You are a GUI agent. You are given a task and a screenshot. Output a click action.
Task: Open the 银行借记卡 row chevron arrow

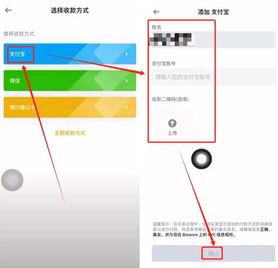(126, 107)
